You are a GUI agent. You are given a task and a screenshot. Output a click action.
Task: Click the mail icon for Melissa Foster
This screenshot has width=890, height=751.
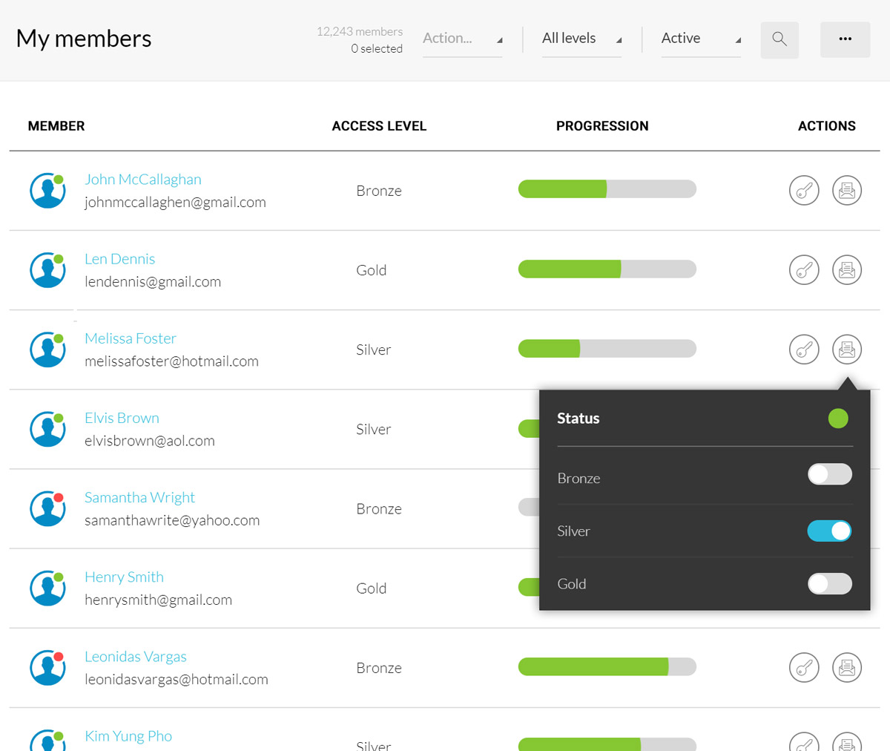(847, 350)
